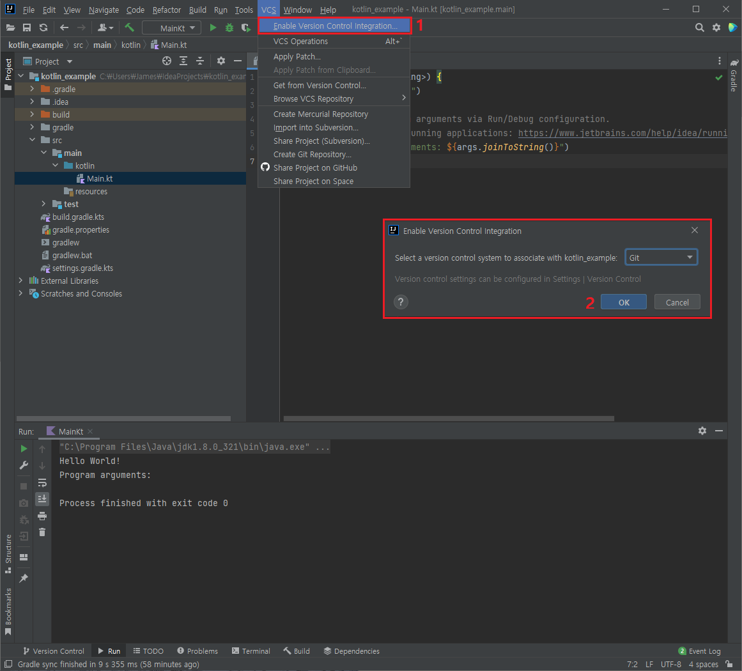Screen dimensions: 742x671
Task: Expand the build folder
Action: tap(32, 114)
